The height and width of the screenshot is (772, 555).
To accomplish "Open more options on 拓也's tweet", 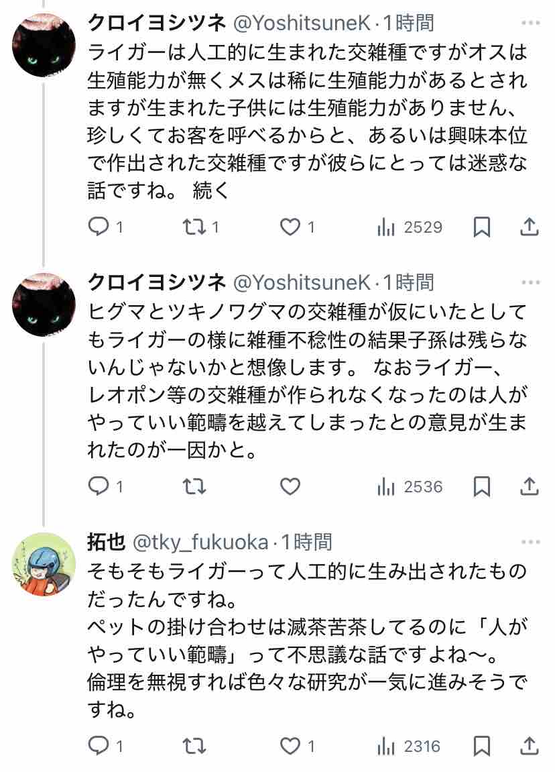I will [530, 541].
